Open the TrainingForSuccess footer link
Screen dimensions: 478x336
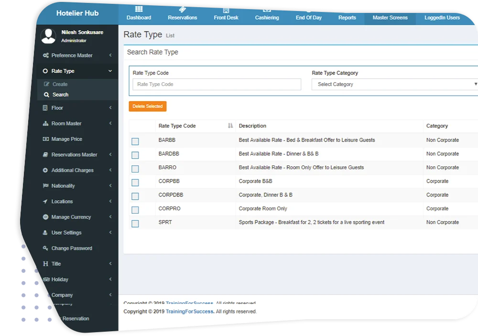(190, 312)
